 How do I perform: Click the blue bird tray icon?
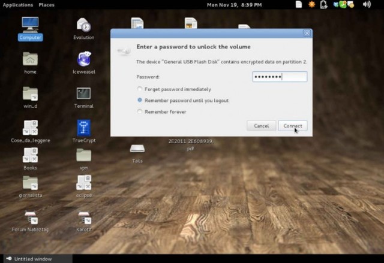coord(336,4)
